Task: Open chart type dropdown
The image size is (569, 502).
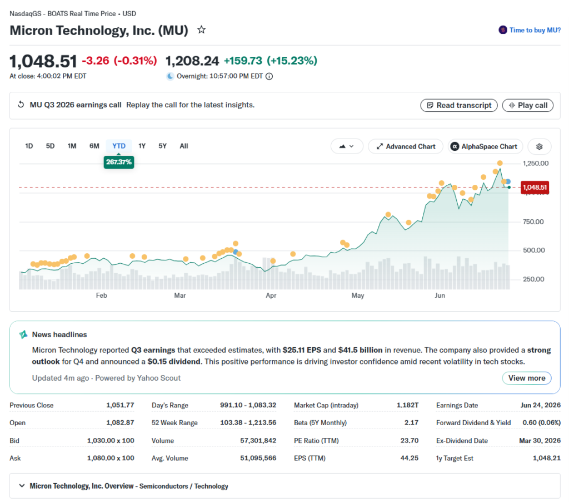Action: [347, 146]
